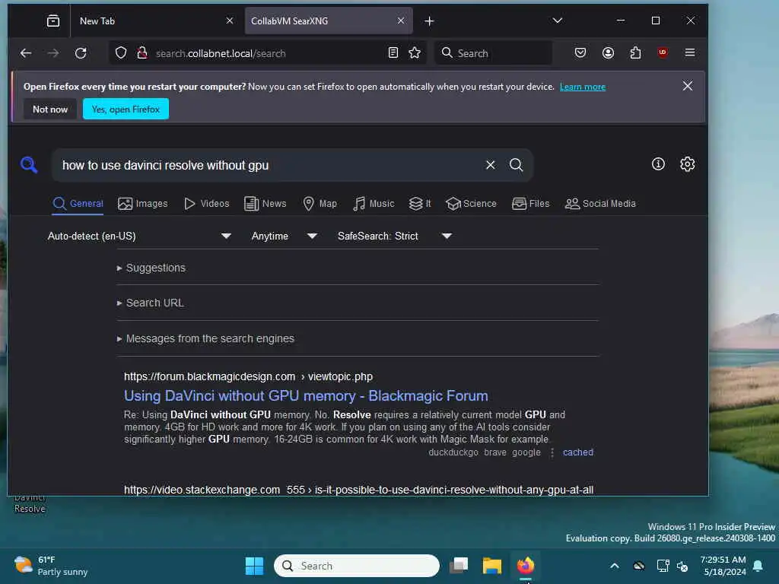Switch to Science search category
The height and width of the screenshot is (584, 779).
coord(471,204)
